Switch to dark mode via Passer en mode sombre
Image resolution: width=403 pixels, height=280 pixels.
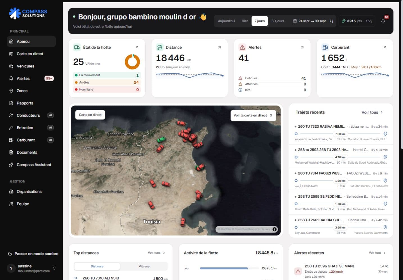[x=33, y=254]
